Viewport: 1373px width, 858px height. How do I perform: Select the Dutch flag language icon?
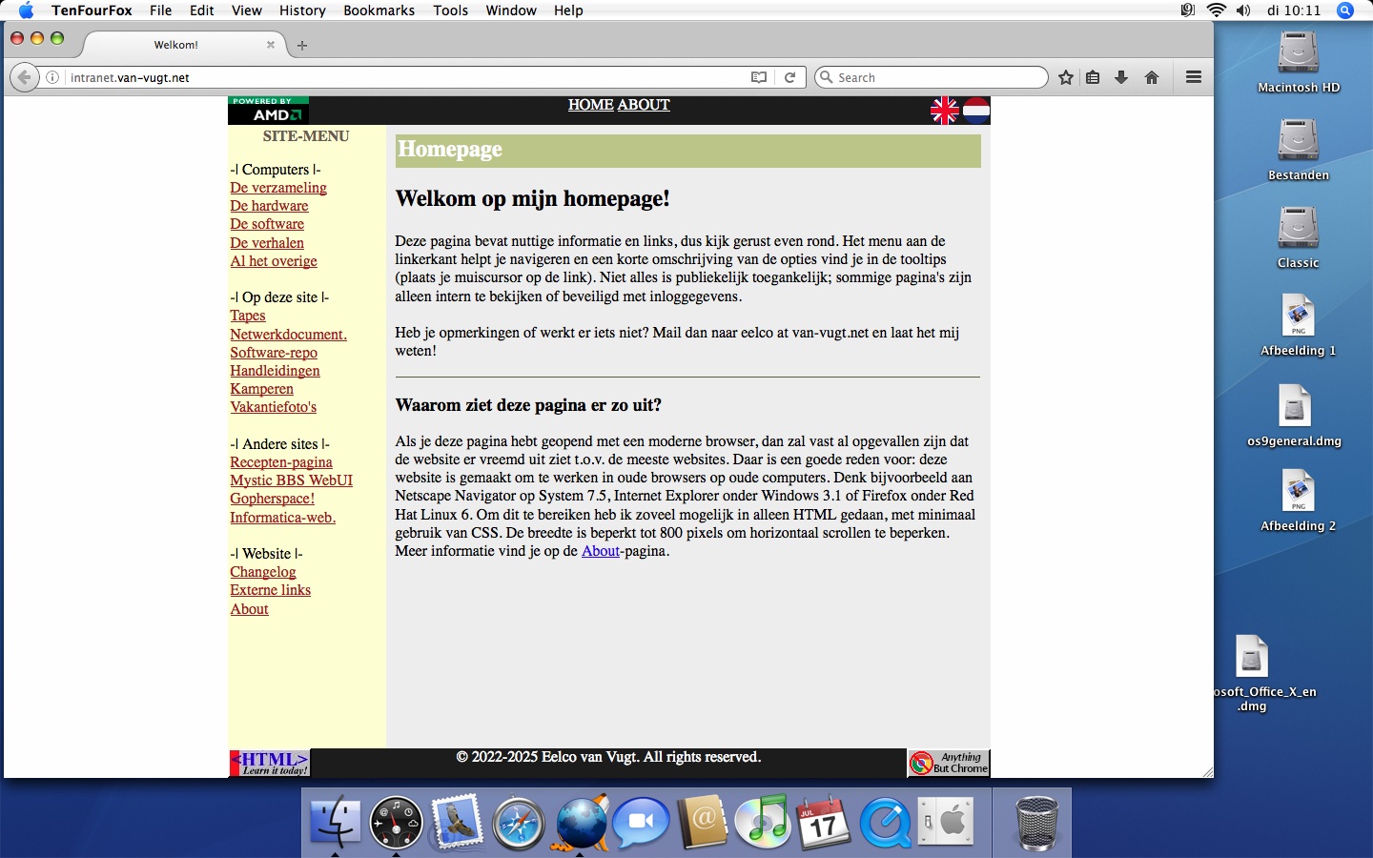point(976,111)
